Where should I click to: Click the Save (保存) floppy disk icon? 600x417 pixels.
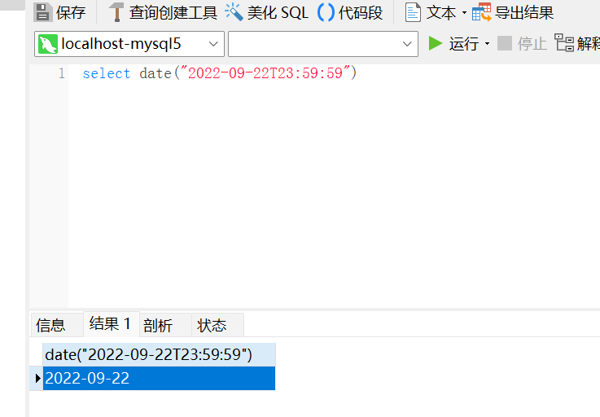pos(43,12)
